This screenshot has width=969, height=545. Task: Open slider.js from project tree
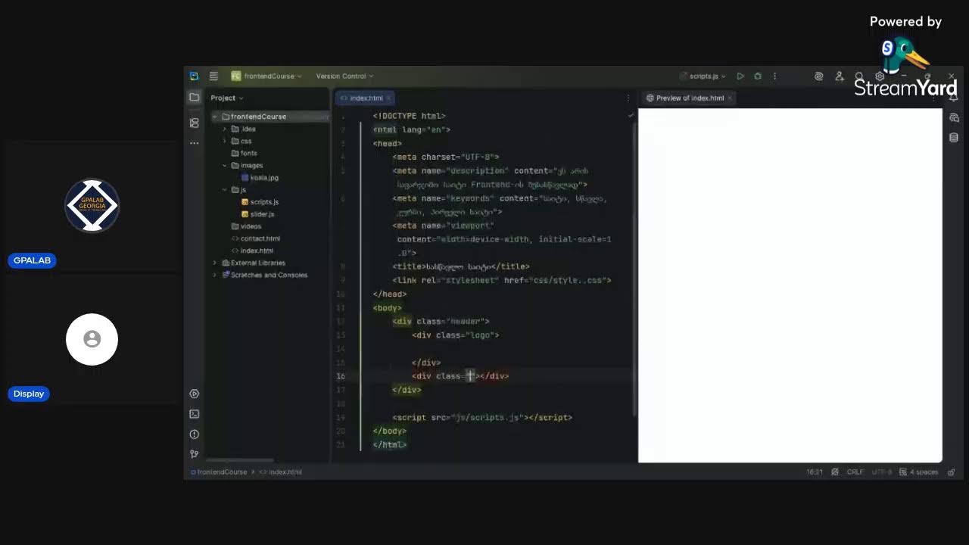click(257, 214)
